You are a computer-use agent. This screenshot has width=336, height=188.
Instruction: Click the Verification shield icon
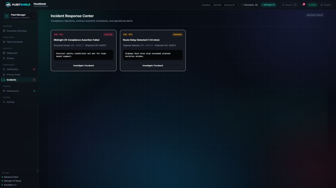coord(4,69)
